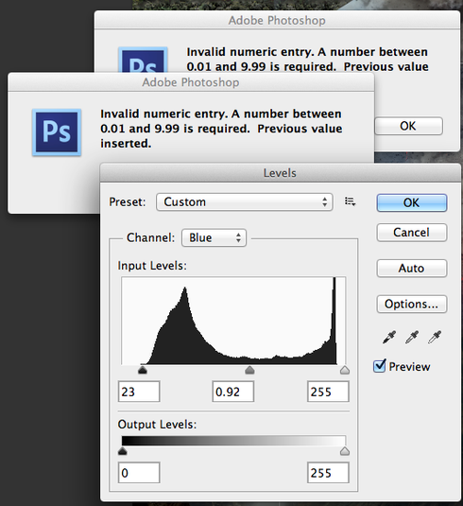Open the Preset dropdown showing Custom
This screenshot has height=506, width=463.
click(245, 202)
